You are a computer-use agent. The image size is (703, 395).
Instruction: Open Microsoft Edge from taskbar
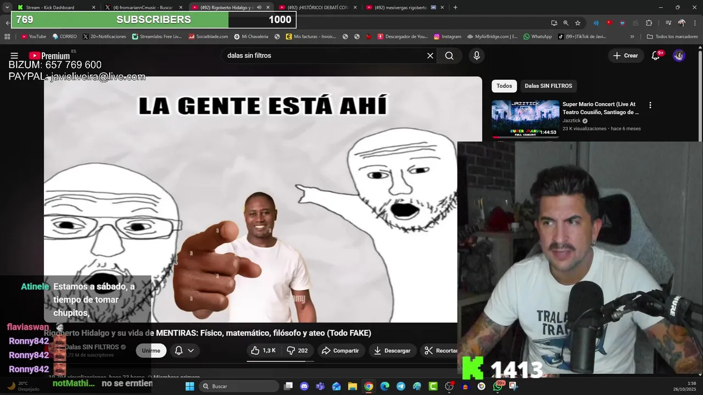click(384, 386)
